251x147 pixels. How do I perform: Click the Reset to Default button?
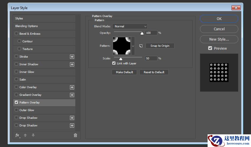(154, 72)
